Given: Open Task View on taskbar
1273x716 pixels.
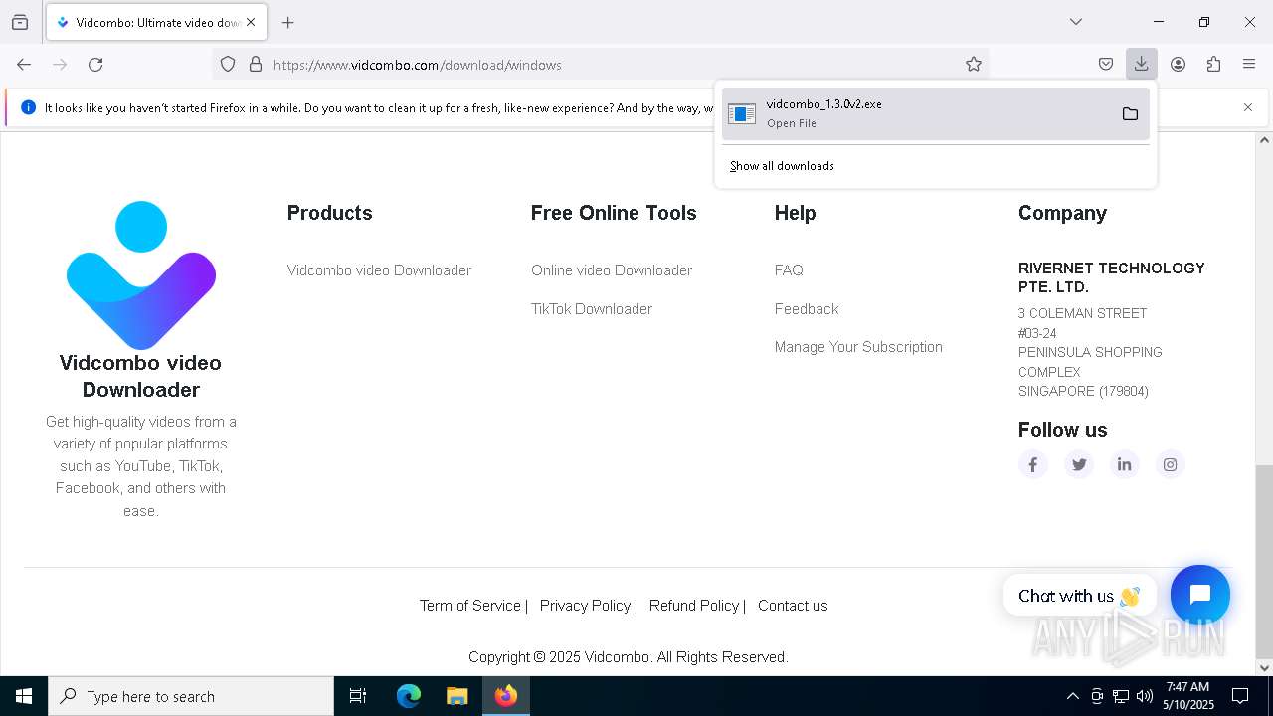Looking at the screenshot, I should (x=358, y=696).
